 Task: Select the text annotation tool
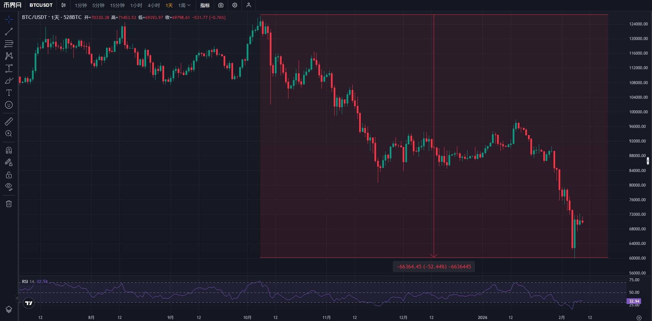pos(9,93)
